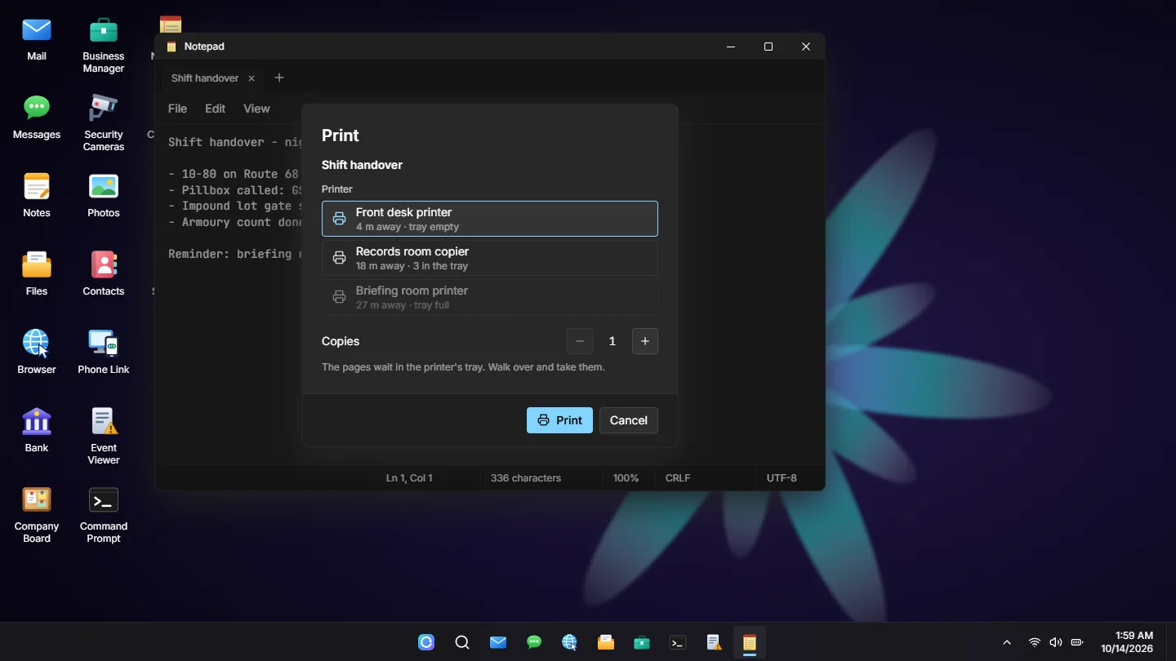This screenshot has width=1176, height=661.
Task: Click the UTF-8 encoding indicator
Action: tap(782, 478)
